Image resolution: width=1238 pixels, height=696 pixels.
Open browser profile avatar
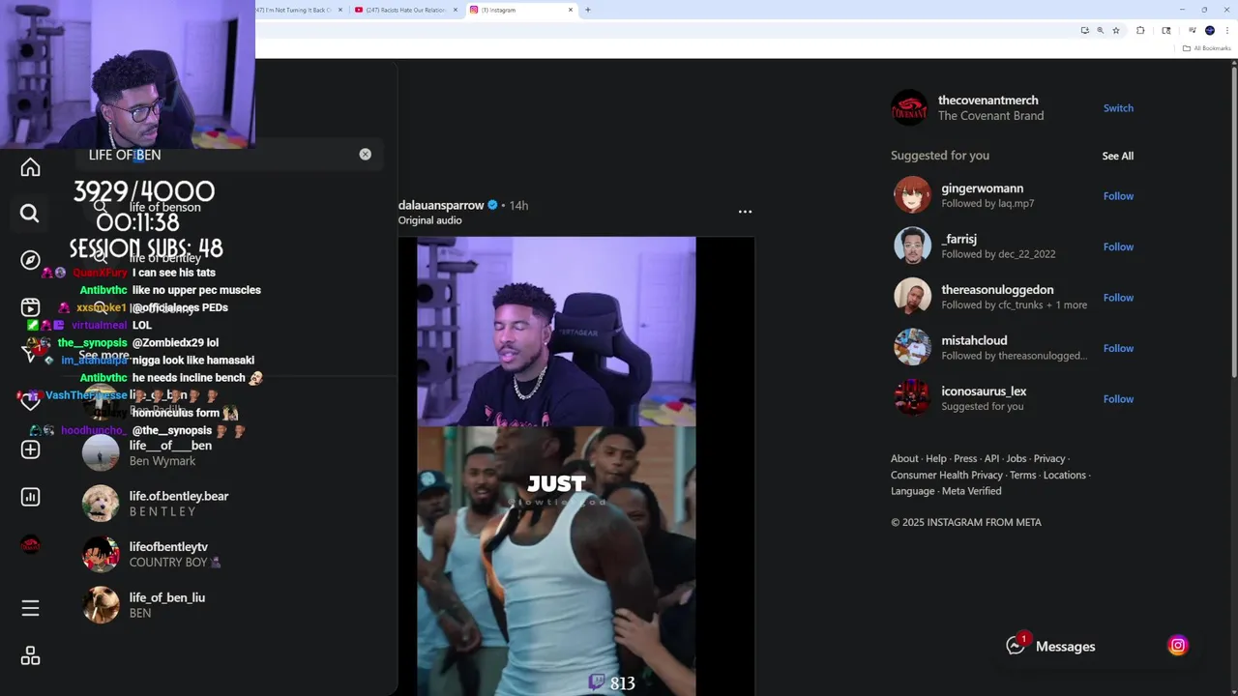[x=1210, y=31]
